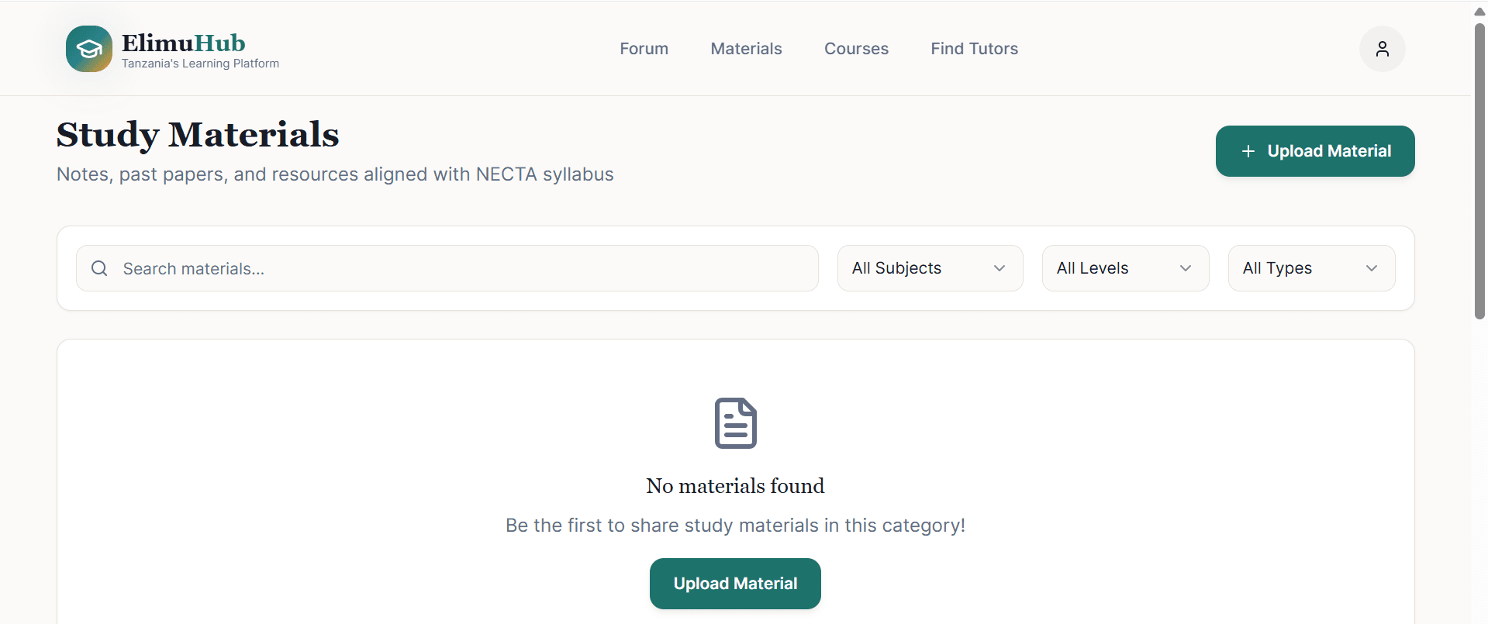Go to the Forum page
This screenshot has height=624, width=1488.
[x=644, y=49]
